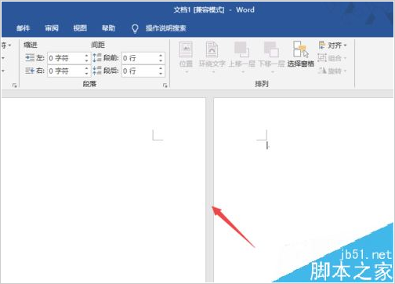The height and width of the screenshot is (284, 395).
Task: Increase right indent with up spinner
Action: point(87,68)
